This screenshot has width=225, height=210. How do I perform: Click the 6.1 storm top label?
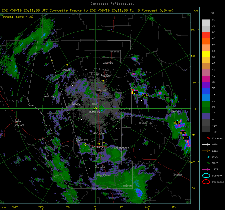click(186, 138)
